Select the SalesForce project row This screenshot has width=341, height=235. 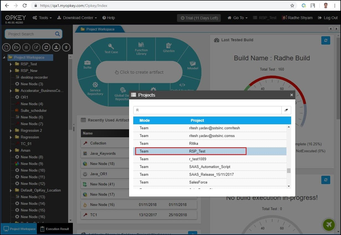210,182
